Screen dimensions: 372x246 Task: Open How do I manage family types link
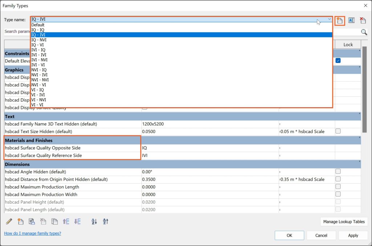[32, 233]
